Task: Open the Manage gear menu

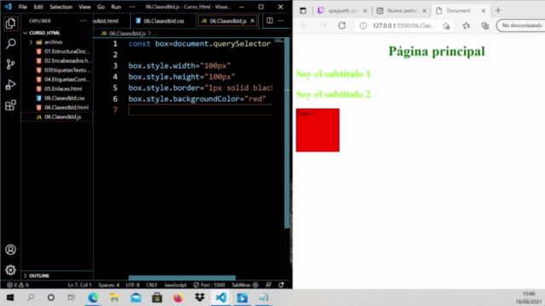Action: [10, 269]
